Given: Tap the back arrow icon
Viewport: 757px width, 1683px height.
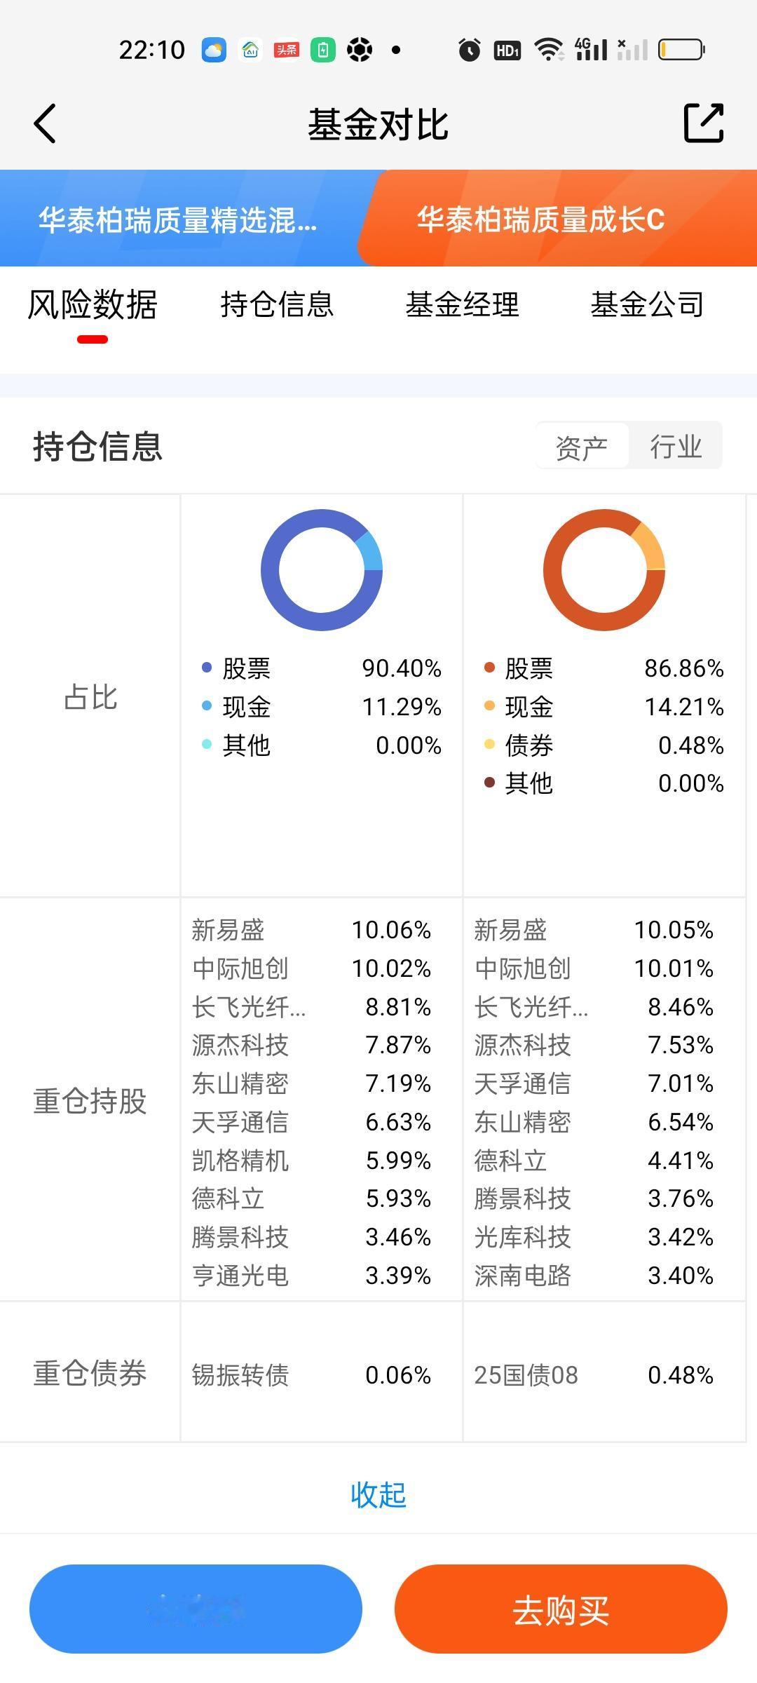Looking at the screenshot, I should pyautogui.click(x=45, y=124).
